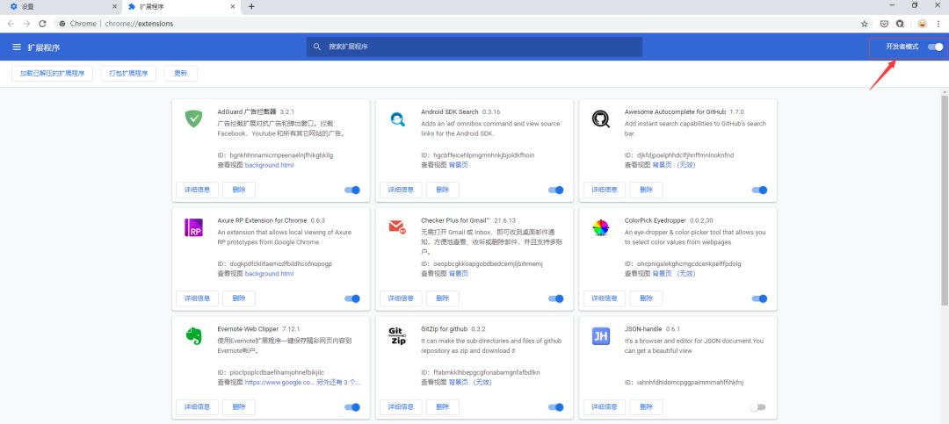Go back using the back arrow
Viewport: 949px width, 424px height.
11,24
